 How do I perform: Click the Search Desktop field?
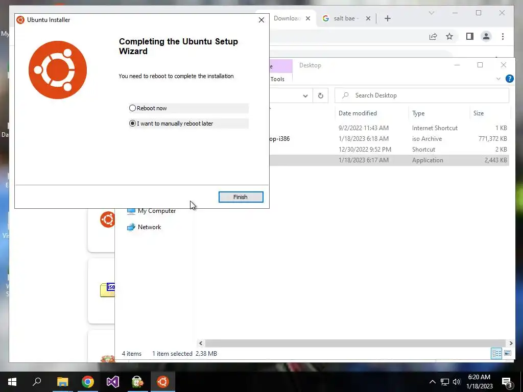click(x=422, y=95)
